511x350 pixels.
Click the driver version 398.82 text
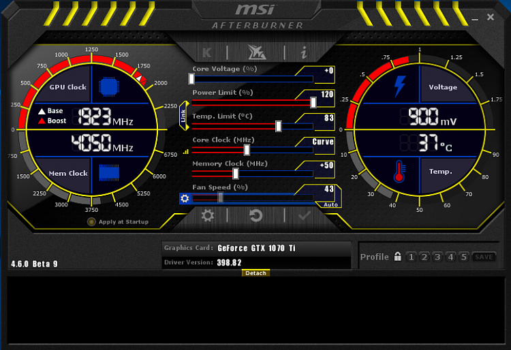tap(229, 262)
